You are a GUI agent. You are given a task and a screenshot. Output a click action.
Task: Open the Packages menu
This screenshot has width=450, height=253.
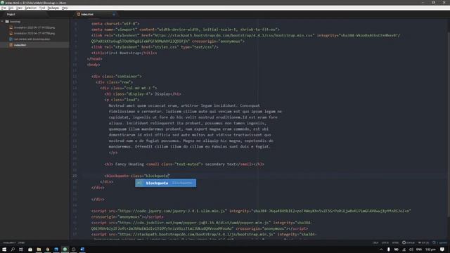[x=53, y=8]
